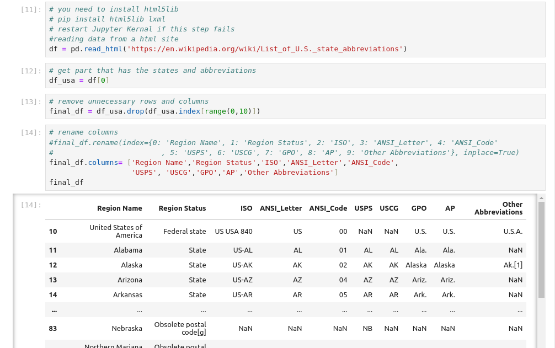Place cursor in df_usa = df[0] line

tap(79, 81)
